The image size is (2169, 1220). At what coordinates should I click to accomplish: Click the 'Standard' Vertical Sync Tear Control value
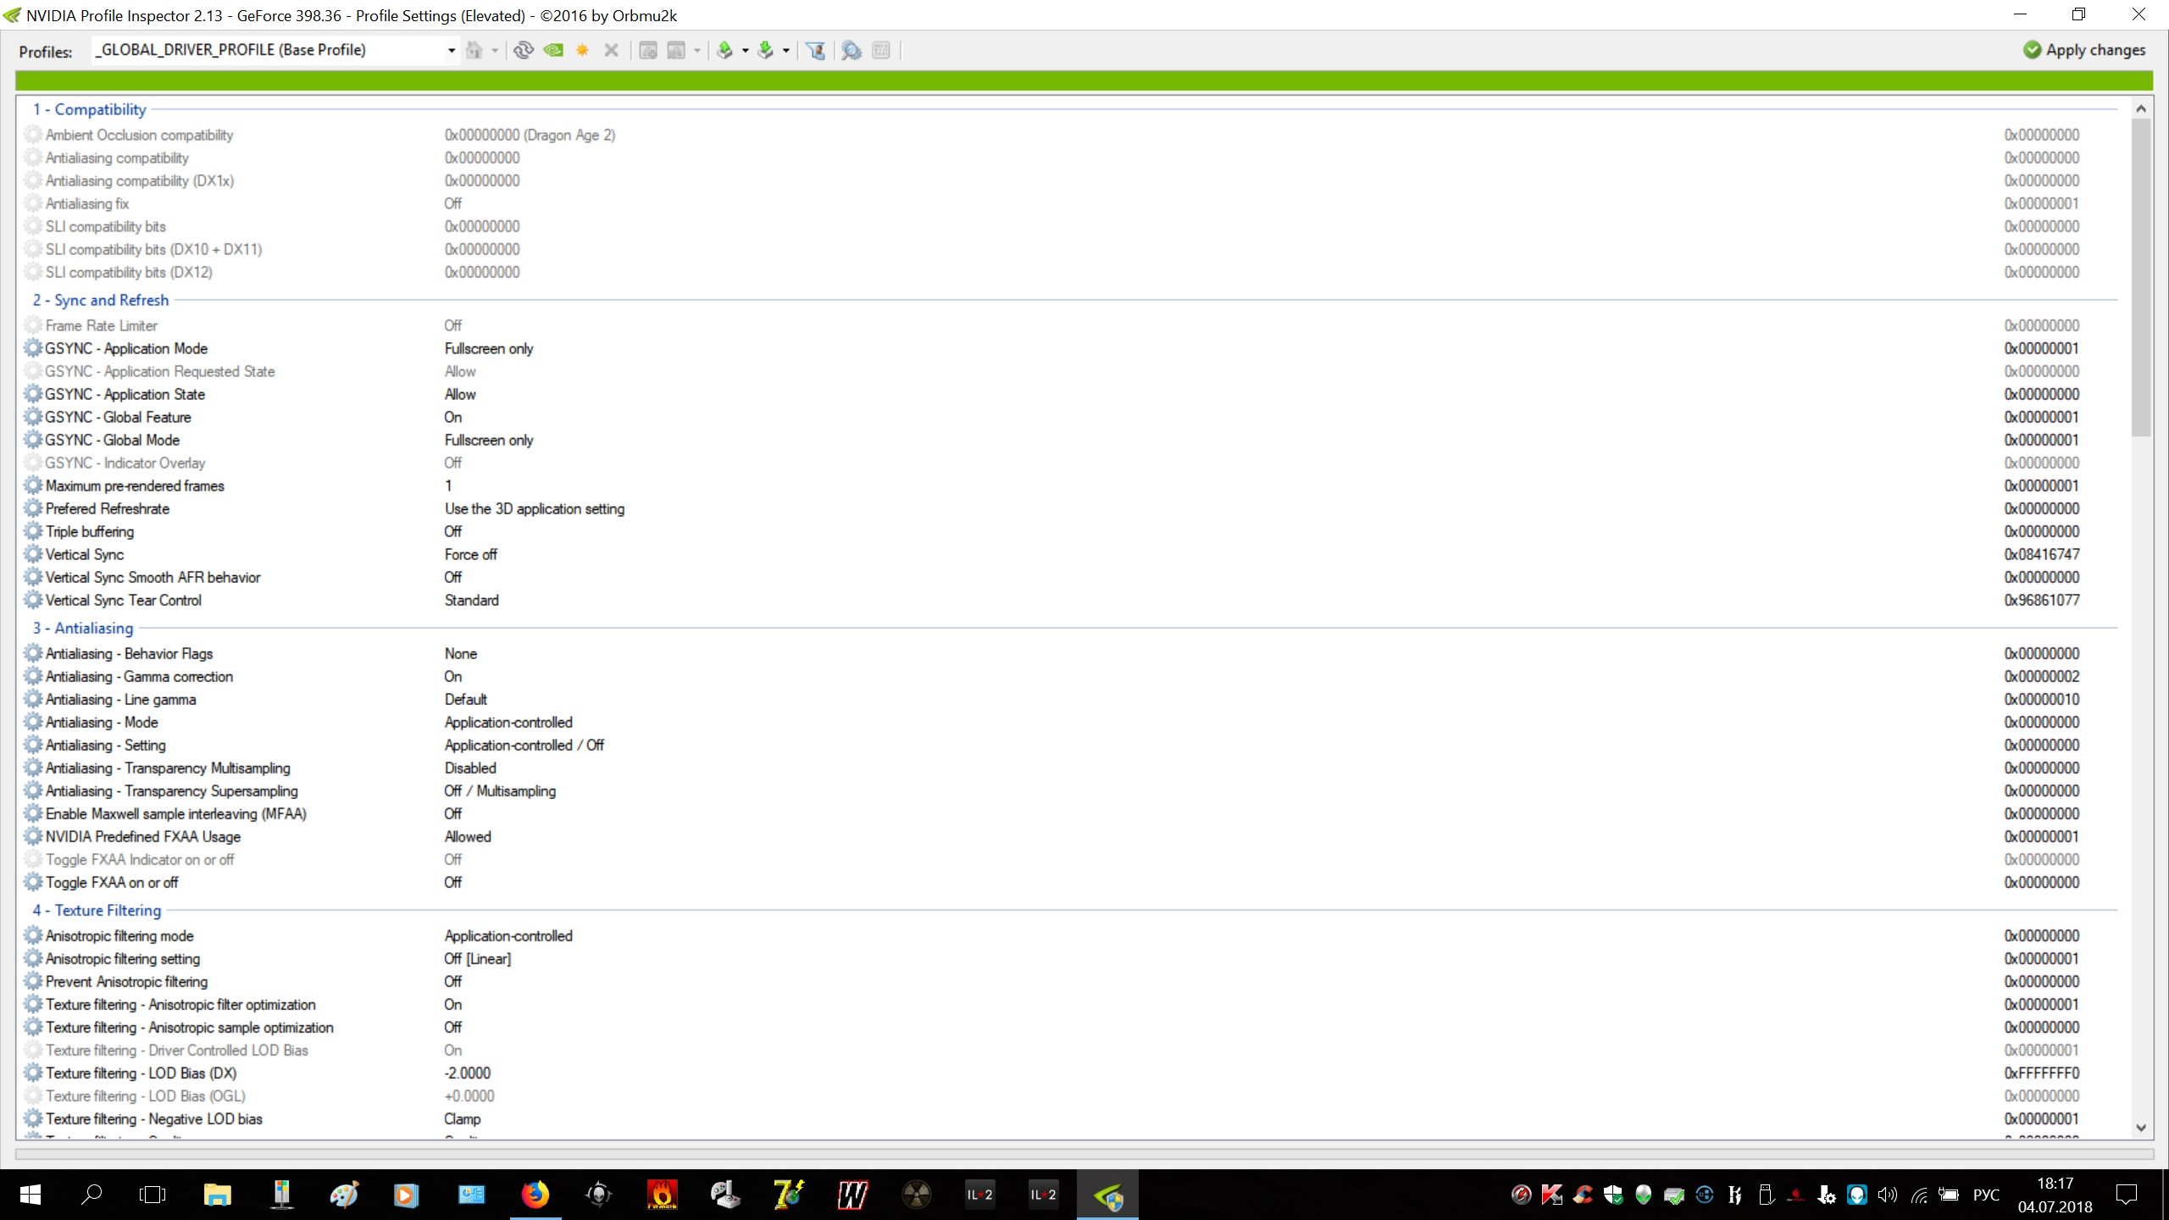[x=472, y=600]
